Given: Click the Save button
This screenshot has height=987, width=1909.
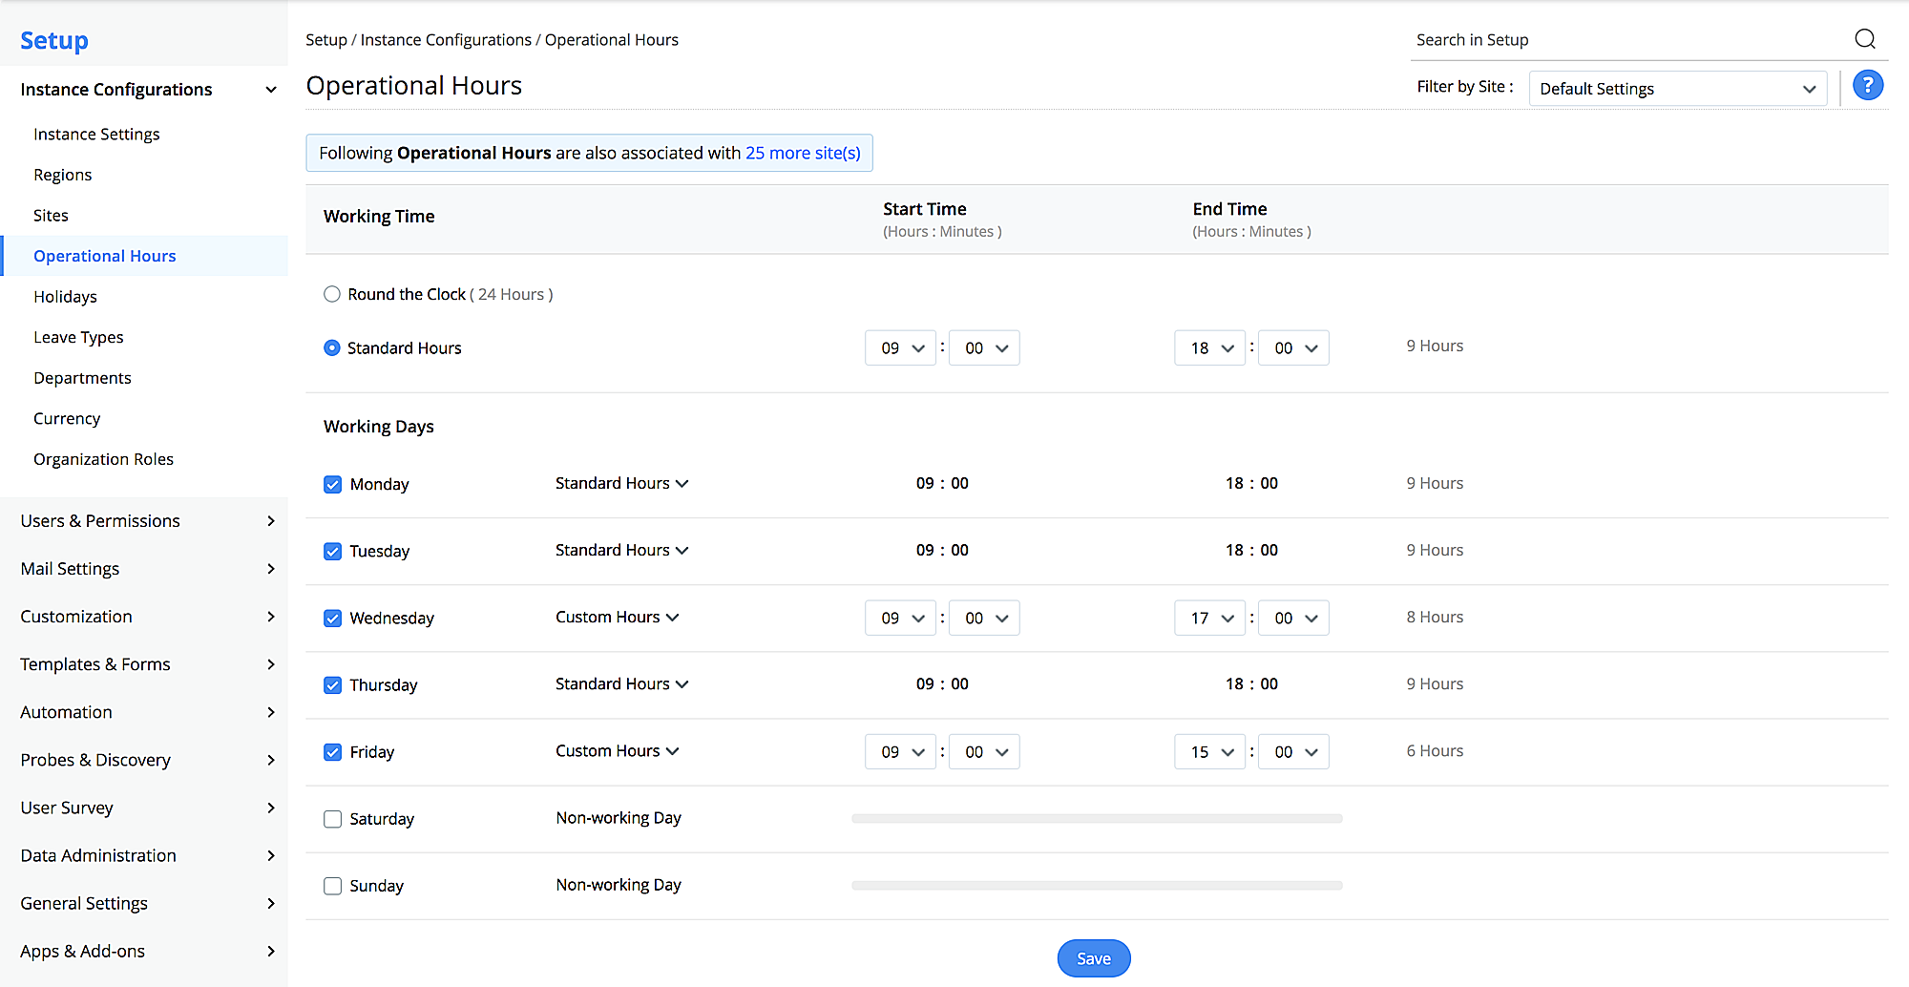Looking at the screenshot, I should tap(1093, 958).
